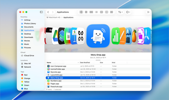Filter by Yellow tag
Image resolution: width=169 pixels, height=100 pixels.
27,82
